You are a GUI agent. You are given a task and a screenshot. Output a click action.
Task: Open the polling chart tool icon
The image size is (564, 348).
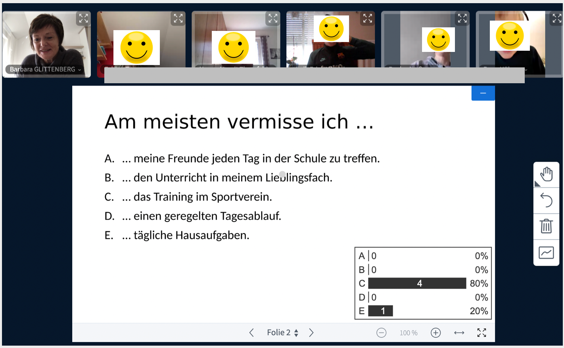tap(546, 252)
